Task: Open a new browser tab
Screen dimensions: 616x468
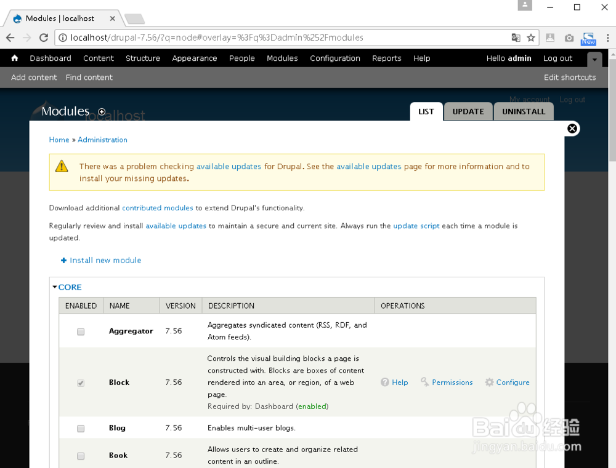Action: 134,18
